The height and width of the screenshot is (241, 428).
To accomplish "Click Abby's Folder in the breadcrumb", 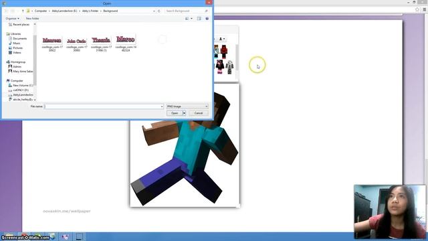I will tap(90, 11).
